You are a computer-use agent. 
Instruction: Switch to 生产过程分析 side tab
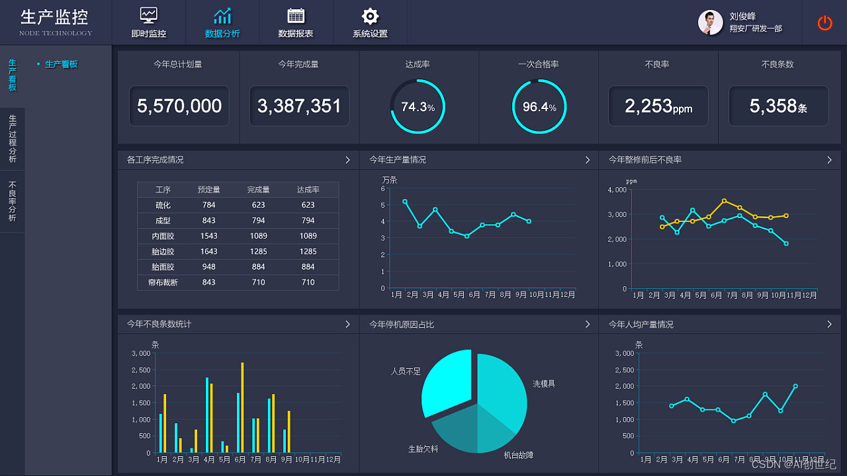coord(13,139)
